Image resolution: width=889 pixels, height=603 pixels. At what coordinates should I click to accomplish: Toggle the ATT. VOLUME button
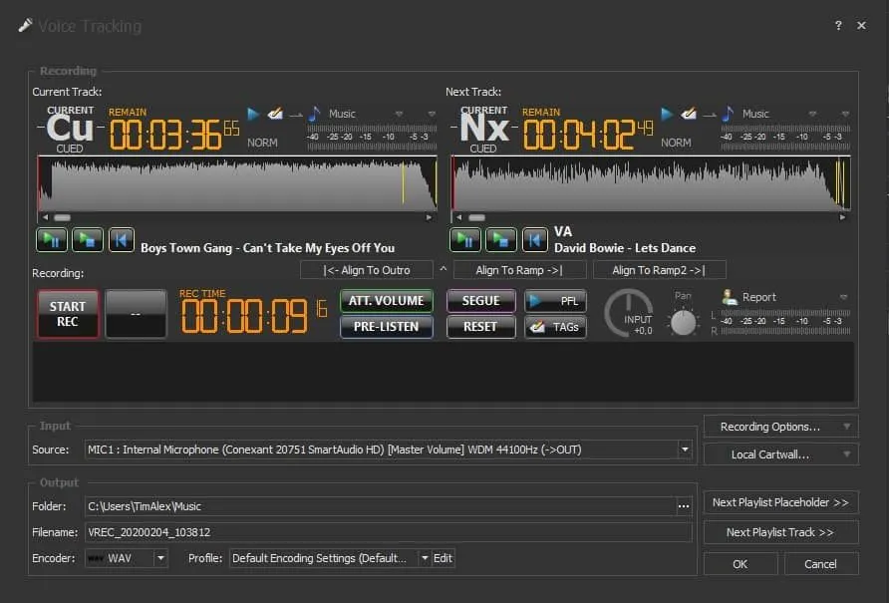[386, 300]
